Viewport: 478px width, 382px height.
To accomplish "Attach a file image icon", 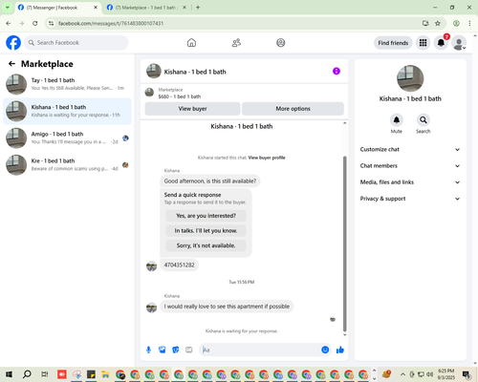I will (x=163, y=350).
